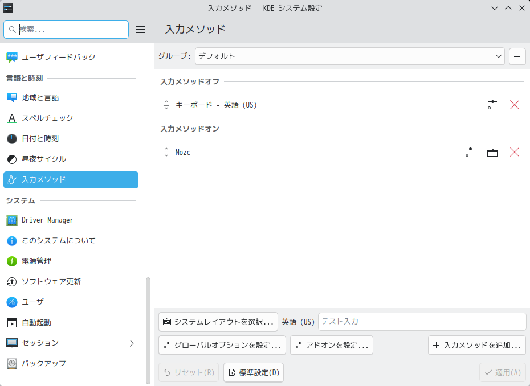The image size is (530, 386).
Task: Select 電源管理 in sidebar
Action: [71, 261]
